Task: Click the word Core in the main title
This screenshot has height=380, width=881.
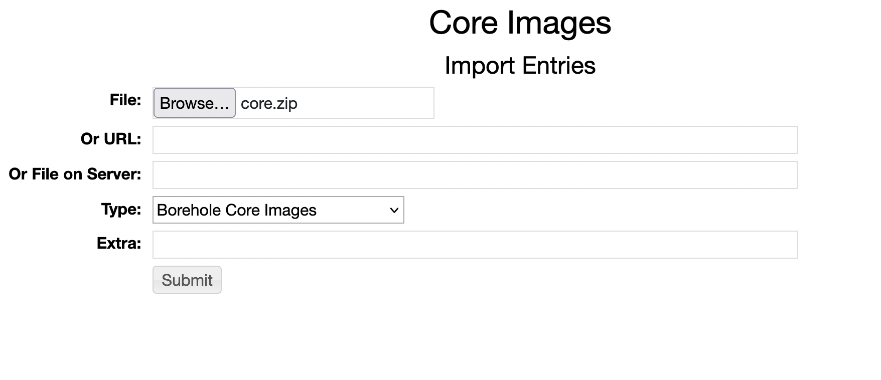Action: coord(463,23)
